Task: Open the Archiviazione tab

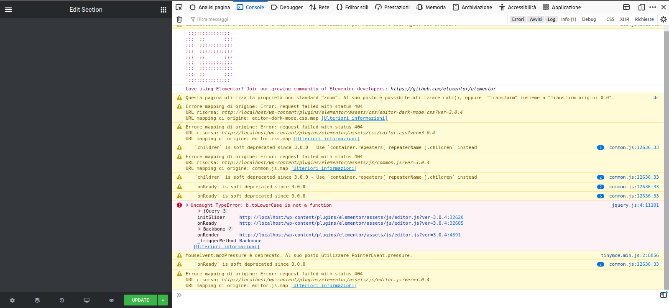Action: [472, 7]
